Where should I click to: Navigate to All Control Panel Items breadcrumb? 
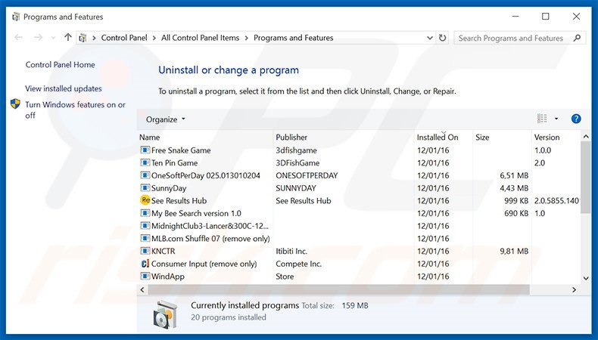(x=201, y=38)
